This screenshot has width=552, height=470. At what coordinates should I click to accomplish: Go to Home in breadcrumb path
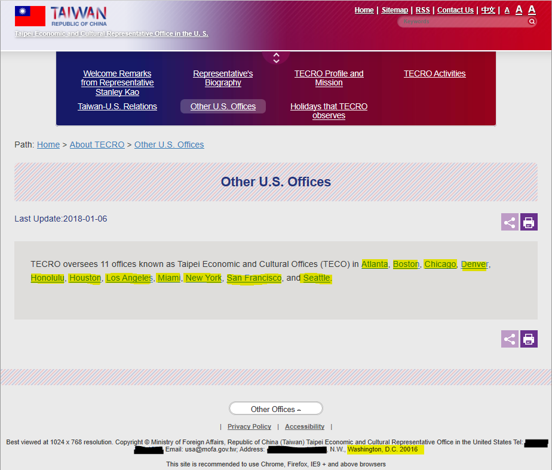pyautogui.click(x=48, y=145)
